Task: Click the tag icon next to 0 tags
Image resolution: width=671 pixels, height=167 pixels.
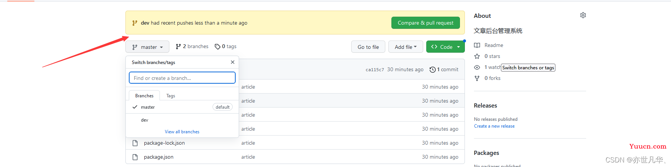Action: [x=217, y=47]
